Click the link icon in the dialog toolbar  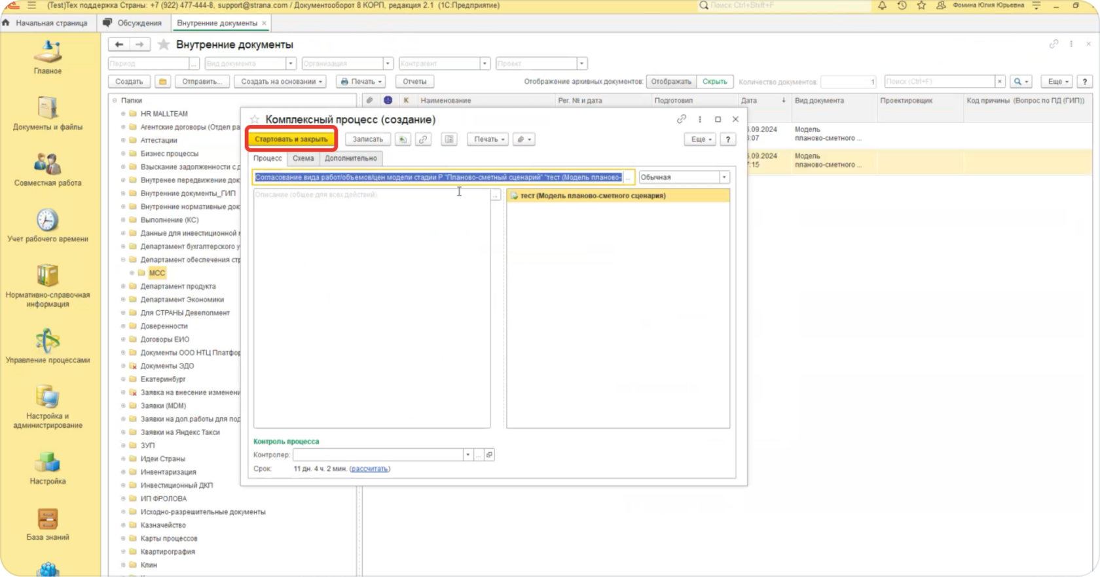423,139
